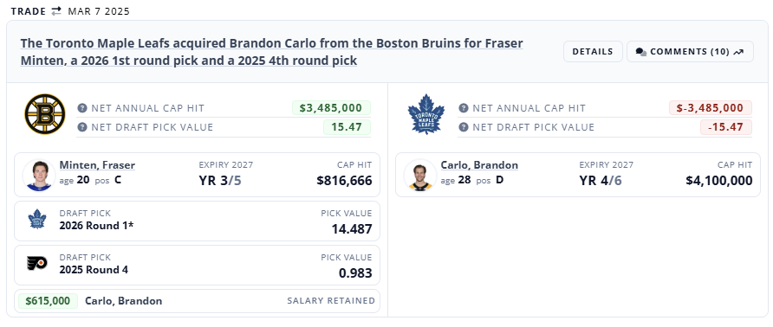
Task: Click the $615,000 salary retained badge
Action: point(48,300)
